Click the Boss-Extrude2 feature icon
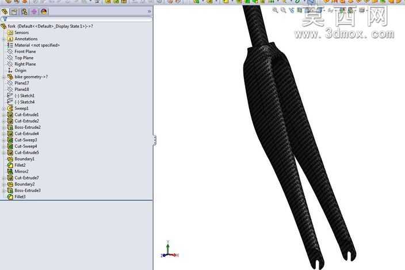Viewport: 405px width, 270px height. [x=10, y=127]
